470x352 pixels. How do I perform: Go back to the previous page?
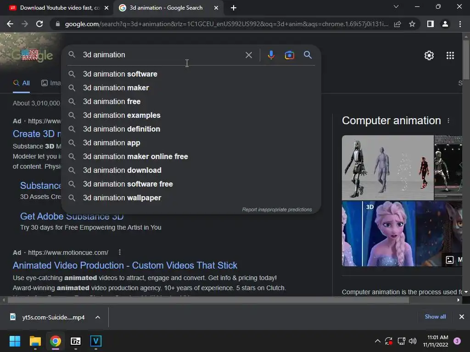pyautogui.click(x=10, y=24)
